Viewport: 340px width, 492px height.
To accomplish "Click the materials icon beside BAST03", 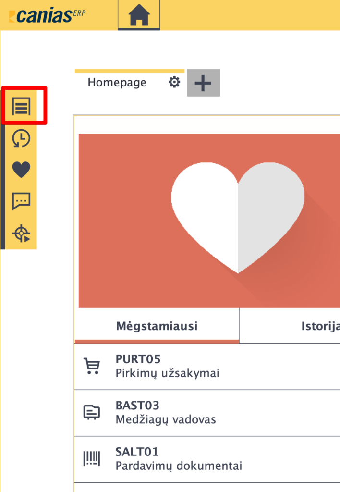I will (x=91, y=412).
